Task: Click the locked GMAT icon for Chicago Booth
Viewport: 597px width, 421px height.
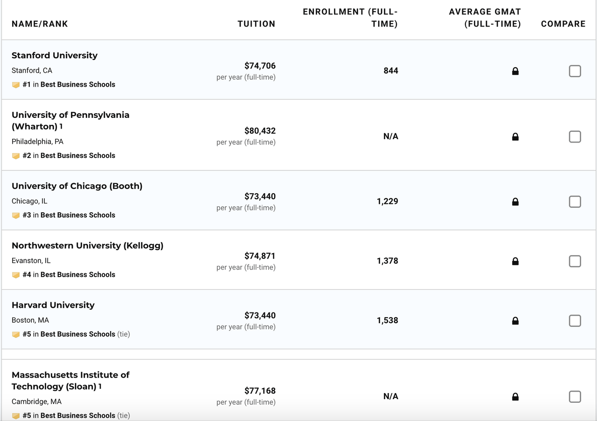Action: pos(515,202)
